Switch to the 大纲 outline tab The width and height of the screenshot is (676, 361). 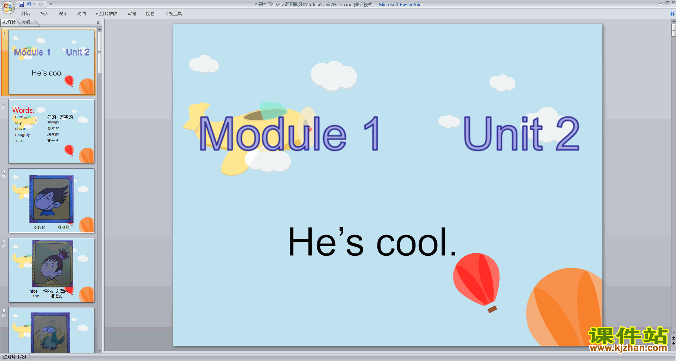(x=26, y=23)
